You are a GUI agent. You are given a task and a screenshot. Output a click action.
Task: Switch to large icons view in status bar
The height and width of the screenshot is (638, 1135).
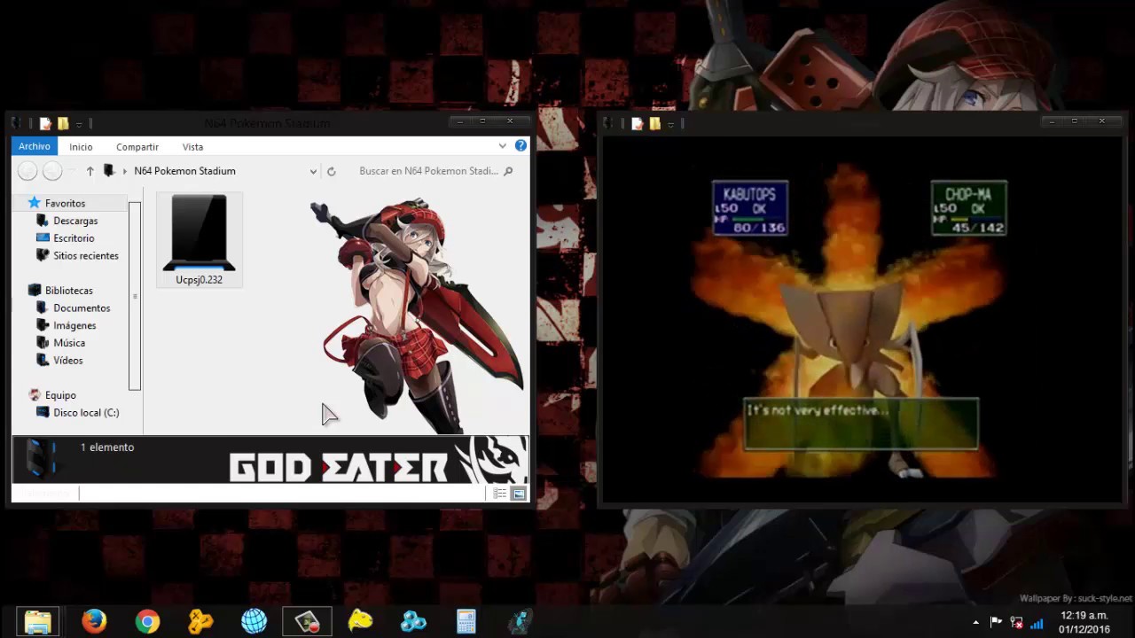519,494
